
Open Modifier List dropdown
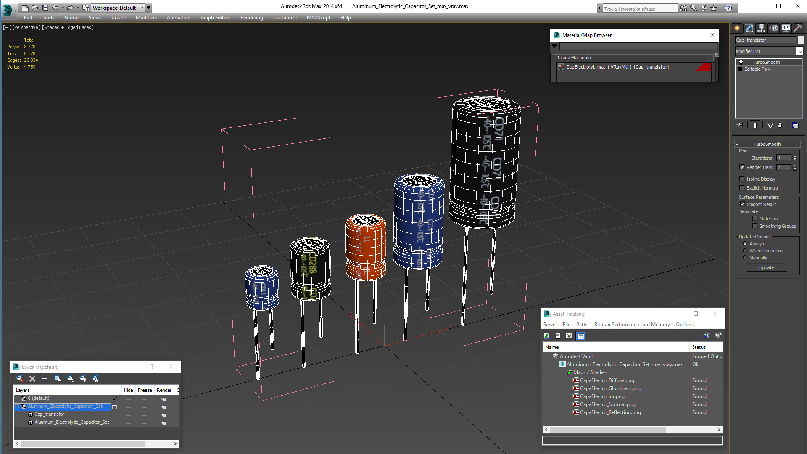pos(799,51)
